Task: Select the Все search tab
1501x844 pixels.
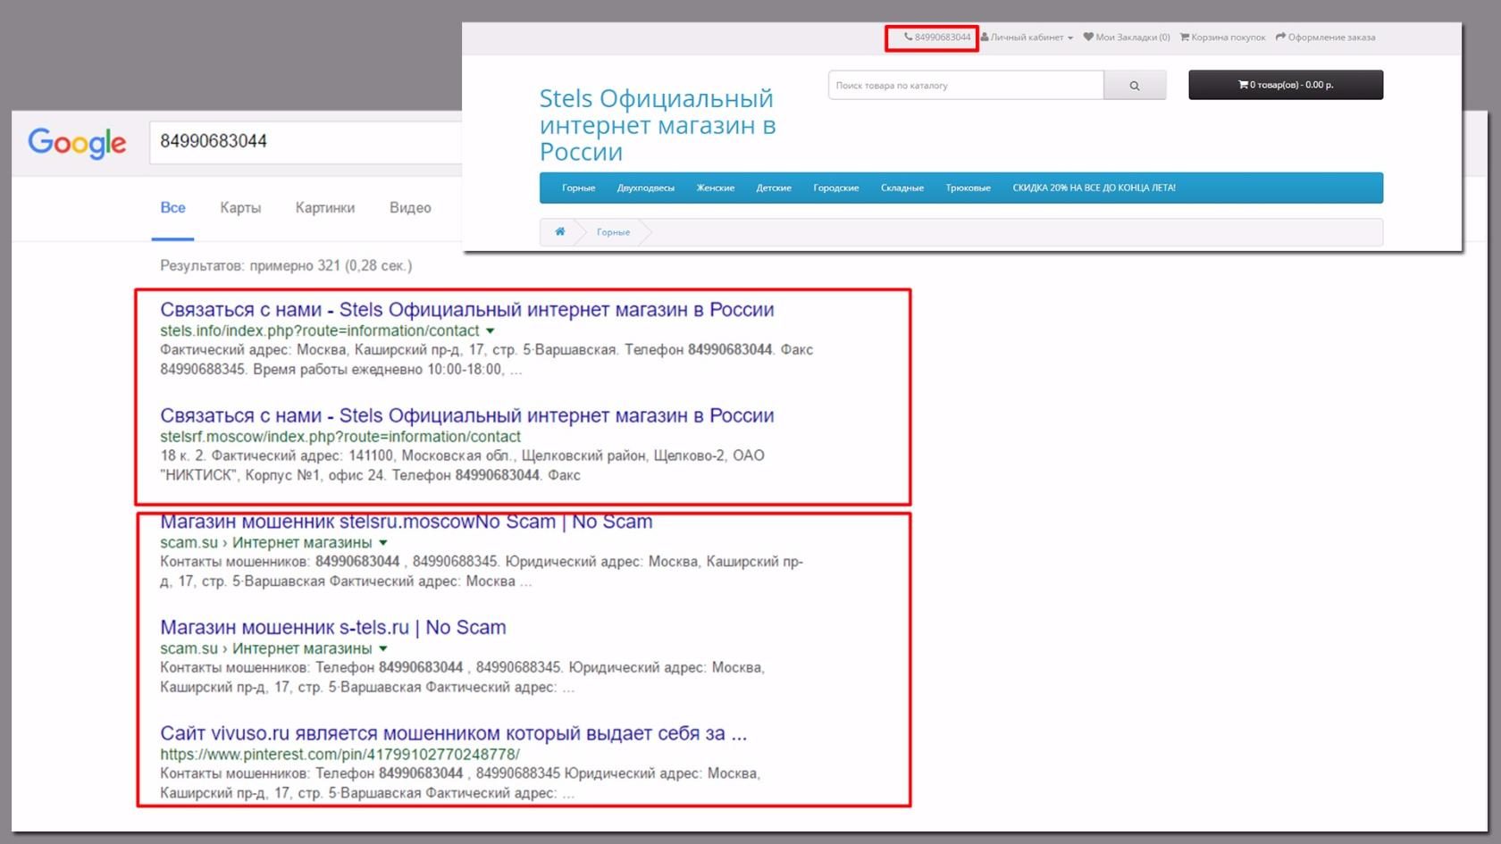Action: [172, 208]
